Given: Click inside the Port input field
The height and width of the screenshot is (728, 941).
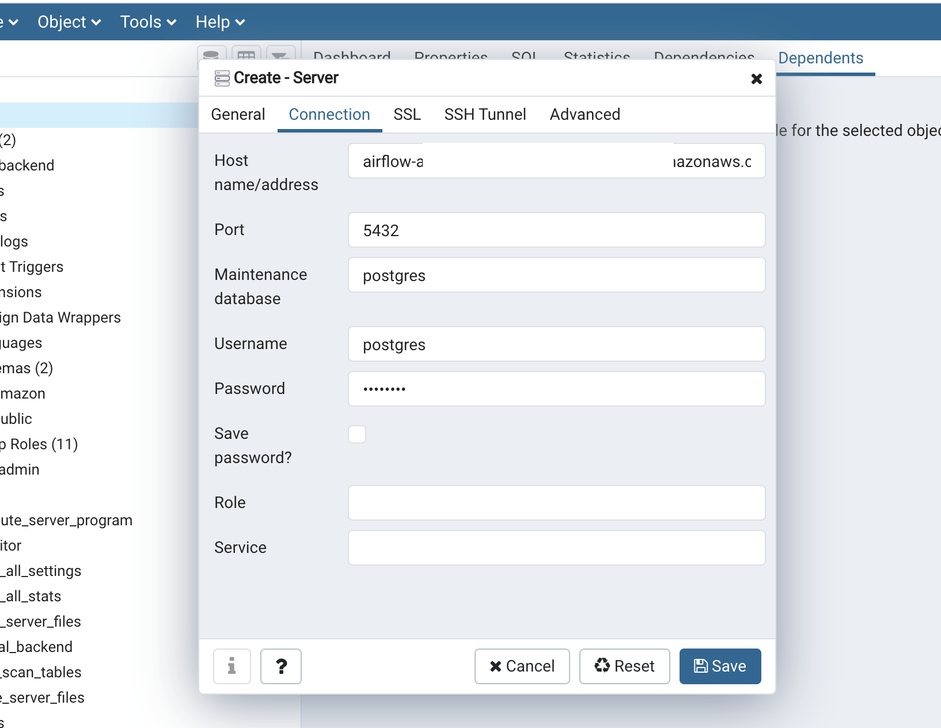Looking at the screenshot, I should point(555,230).
